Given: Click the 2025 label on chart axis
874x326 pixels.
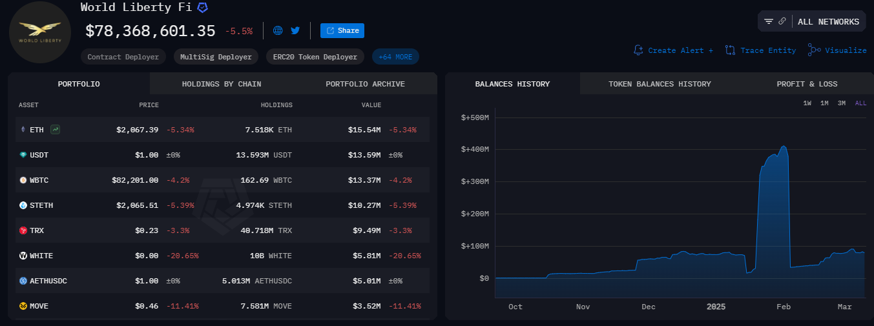Looking at the screenshot, I should point(716,307).
